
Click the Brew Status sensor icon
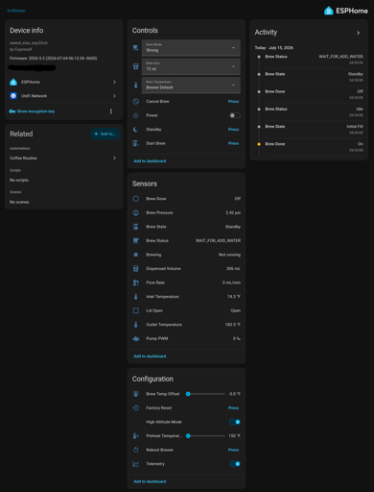[135, 240]
